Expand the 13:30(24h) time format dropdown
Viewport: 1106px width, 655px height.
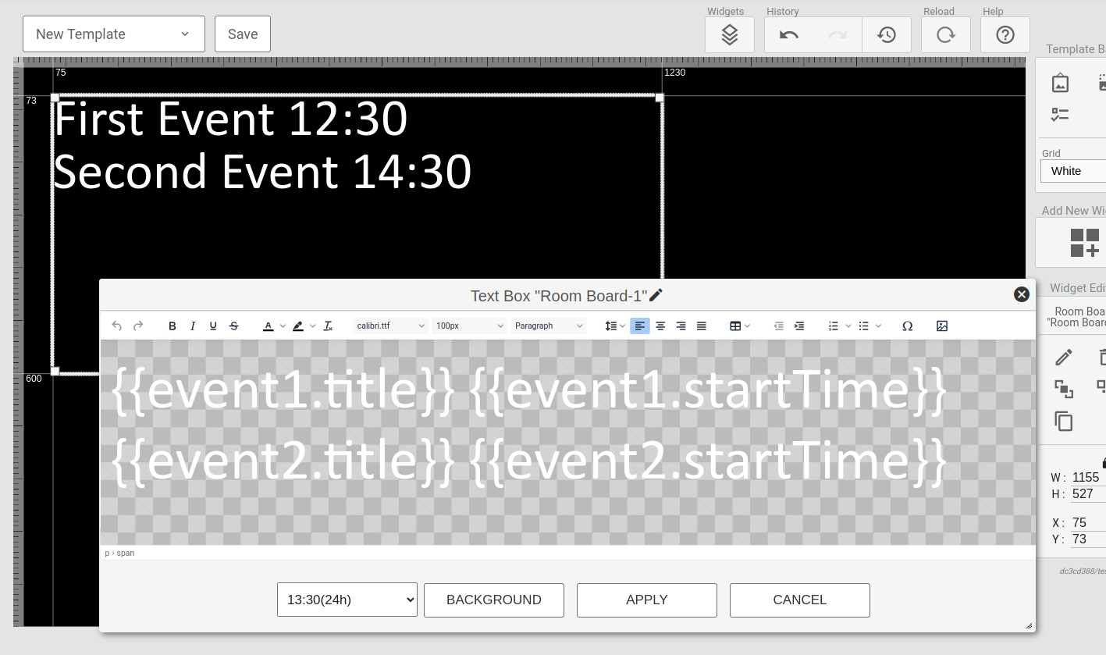[347, 600]
